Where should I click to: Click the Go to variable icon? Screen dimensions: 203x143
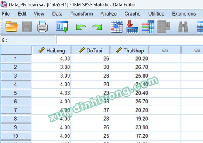coord(132,27)
